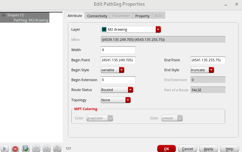Viewport: 242px width, 152px height.
Task: Click the database with green checkmark icon
Action: coord(26,148)
